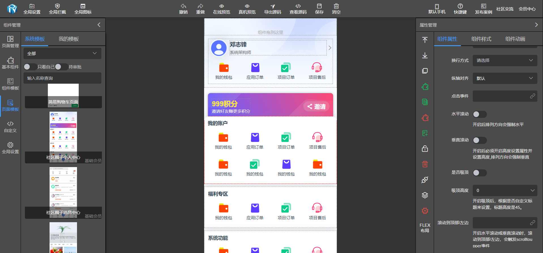Image resolution: width=543 pixels, height=253 pixels.
Task: View code with 查看源码
Action: (298, 9)
